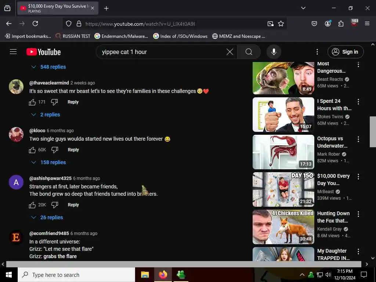The height and width of the screenshot is (282, 376).
Task: Bookmark this page with the star
Action: pyautogui.click(x=281, y=23)
